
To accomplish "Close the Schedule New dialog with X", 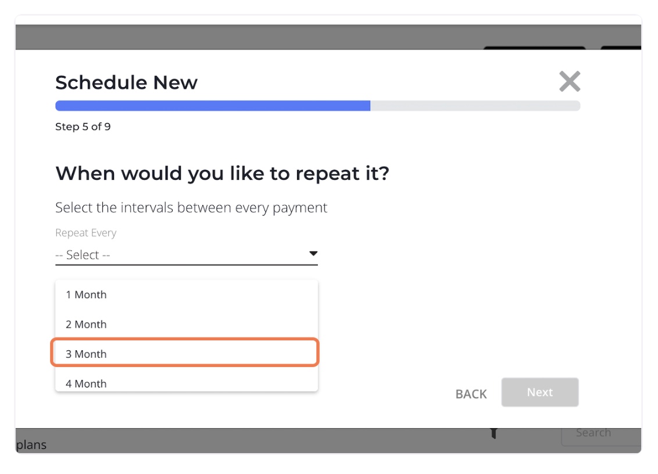I will (x=570, y=81).
